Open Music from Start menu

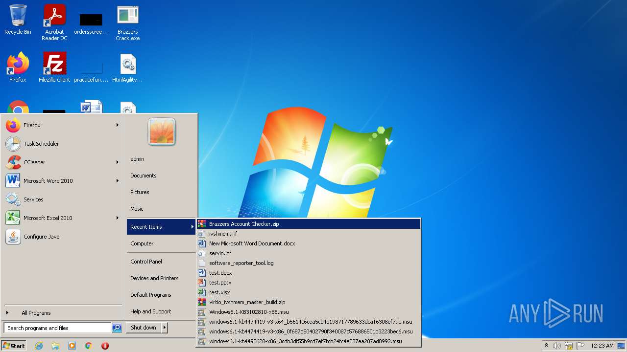(x=137, y=209)
